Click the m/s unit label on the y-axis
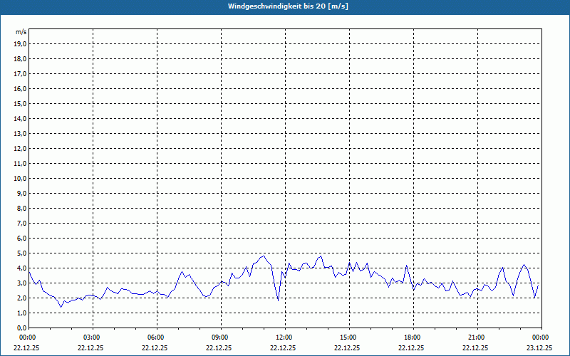Viewport: 570px width, 356px height. (21, 32)
